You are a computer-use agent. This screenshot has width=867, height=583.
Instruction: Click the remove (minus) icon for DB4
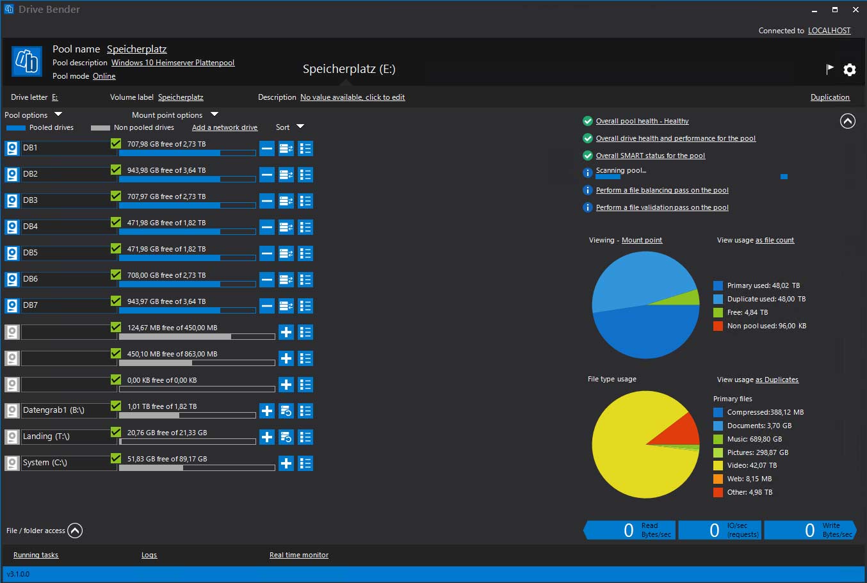click(x=267, y=227)
